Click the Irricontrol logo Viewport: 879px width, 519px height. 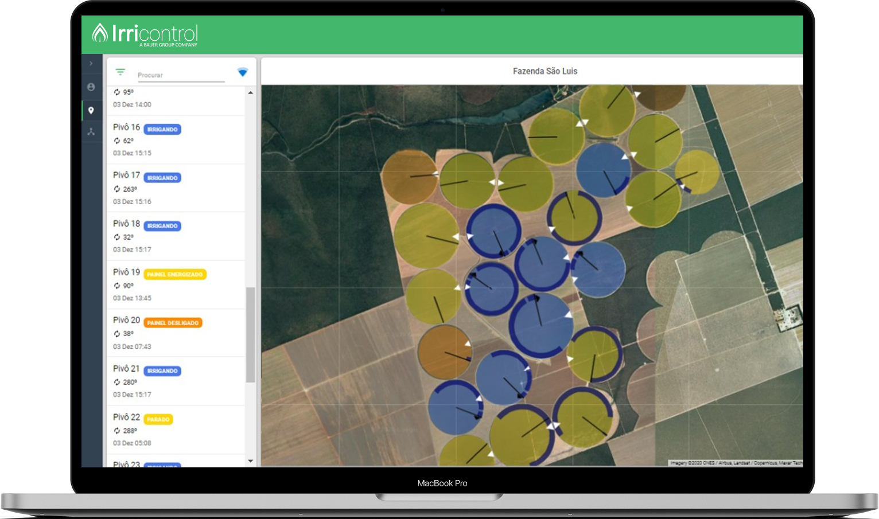(145, 34)
